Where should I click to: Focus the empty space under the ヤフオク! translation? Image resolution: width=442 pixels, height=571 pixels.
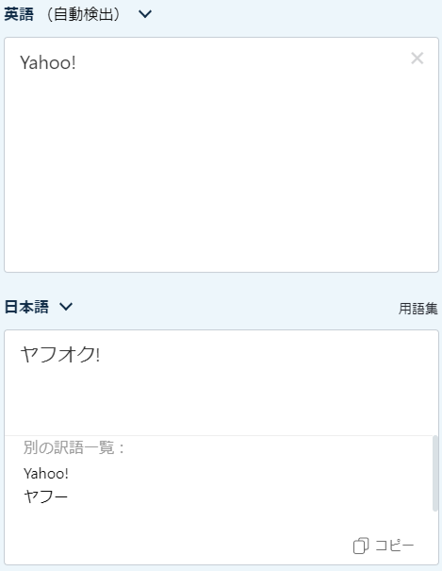pyautogui.click(x=221, y=400)
